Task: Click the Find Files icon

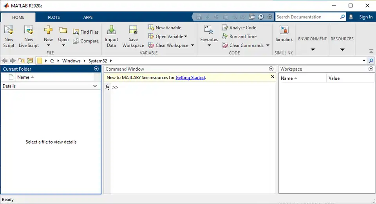Action: tap(76, 32)
